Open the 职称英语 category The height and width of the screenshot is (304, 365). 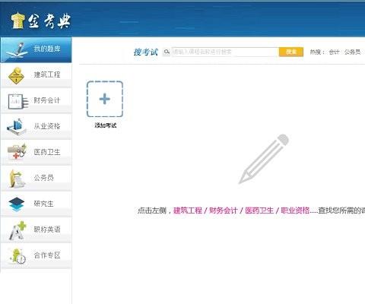(36, 230)
